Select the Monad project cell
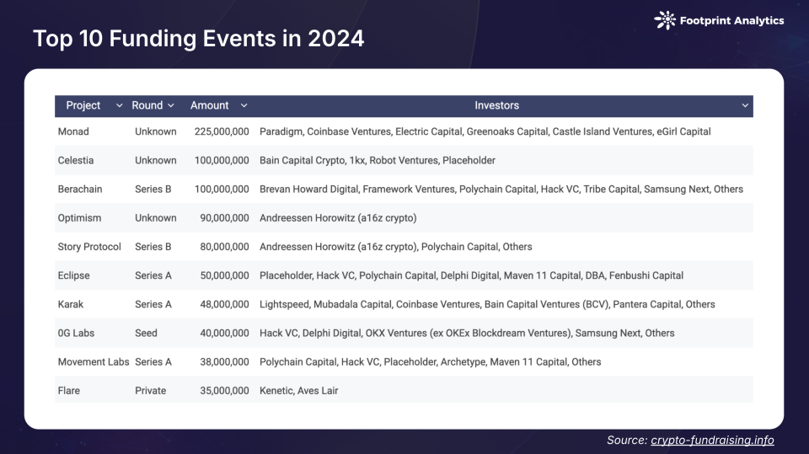This screenshot has width=809, height=454. 73,131
